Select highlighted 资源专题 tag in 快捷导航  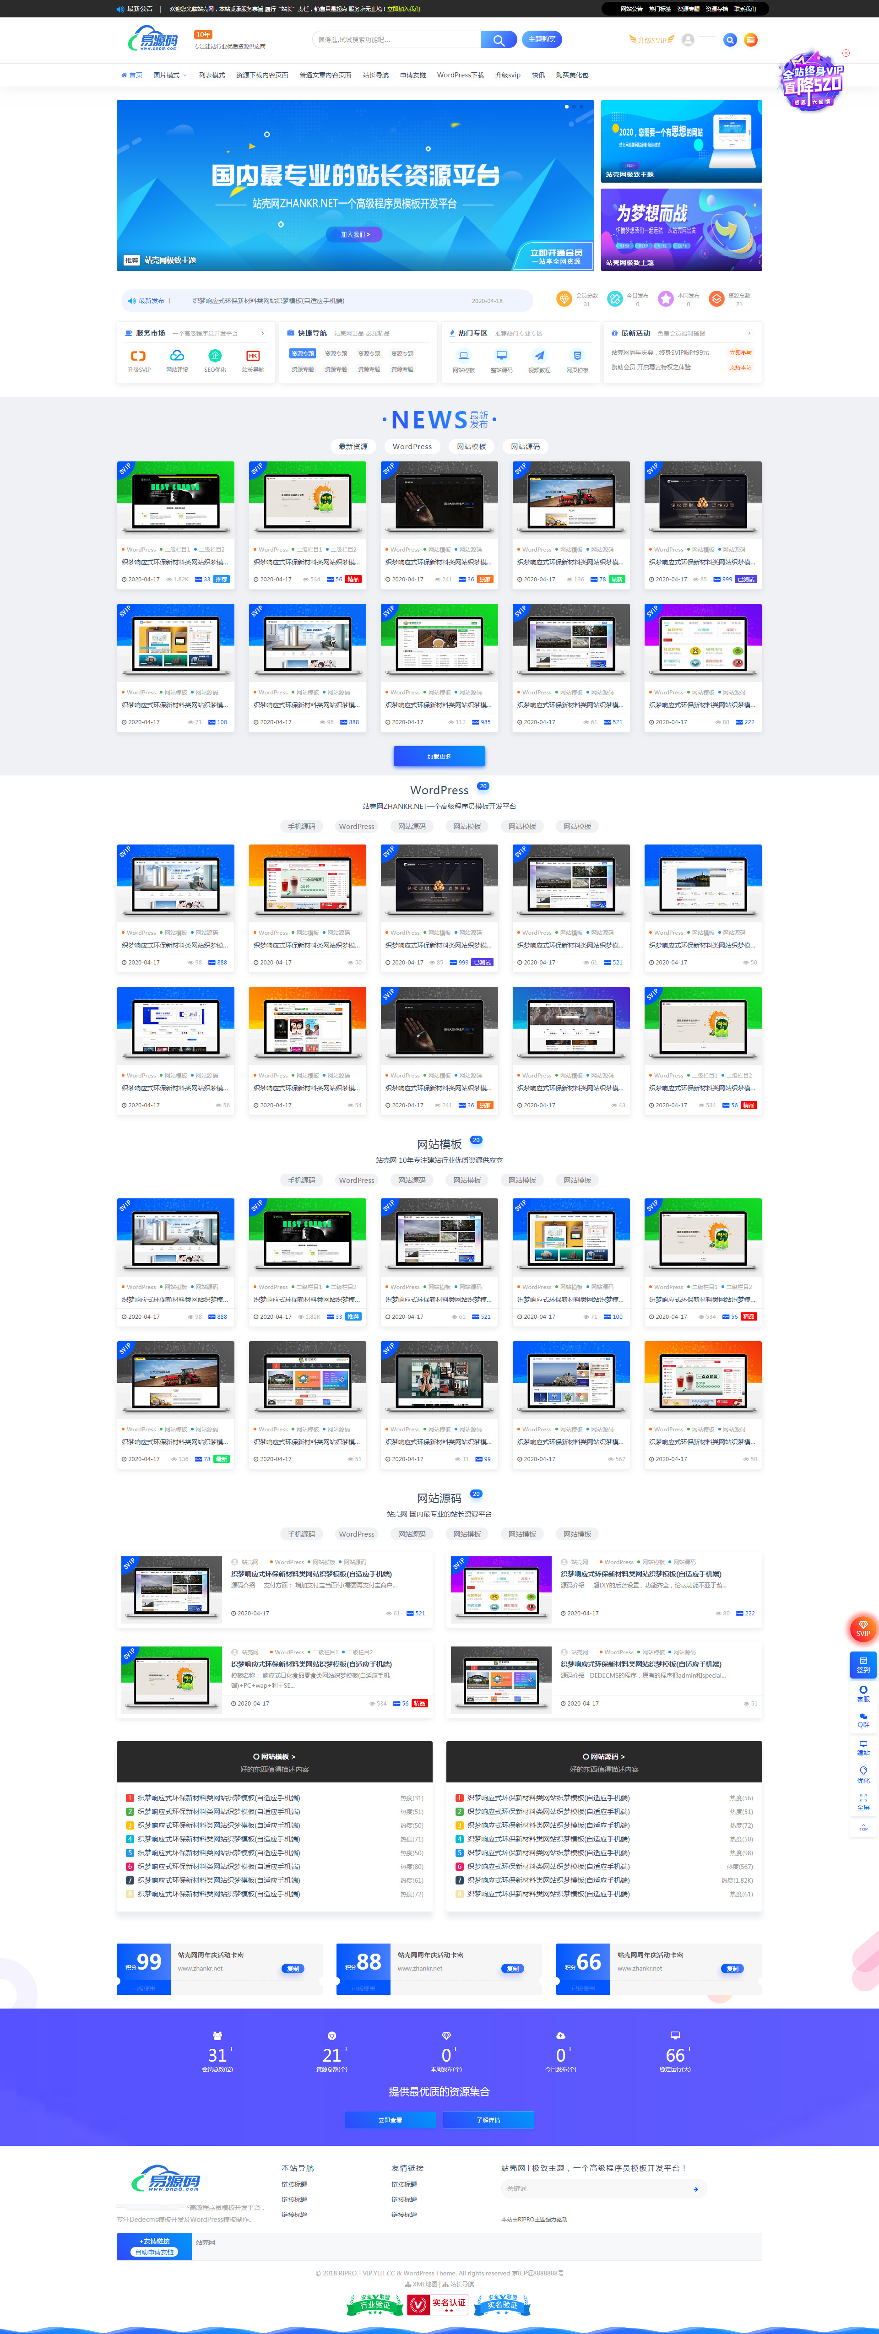302,353
